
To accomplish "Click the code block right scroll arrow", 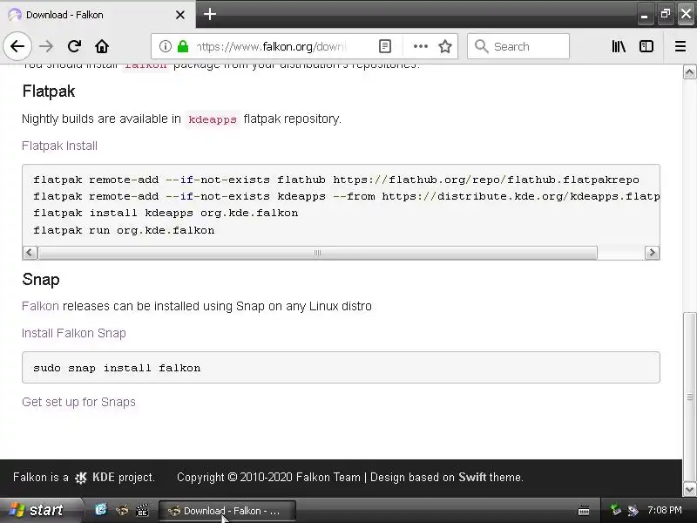I will 652,253.
